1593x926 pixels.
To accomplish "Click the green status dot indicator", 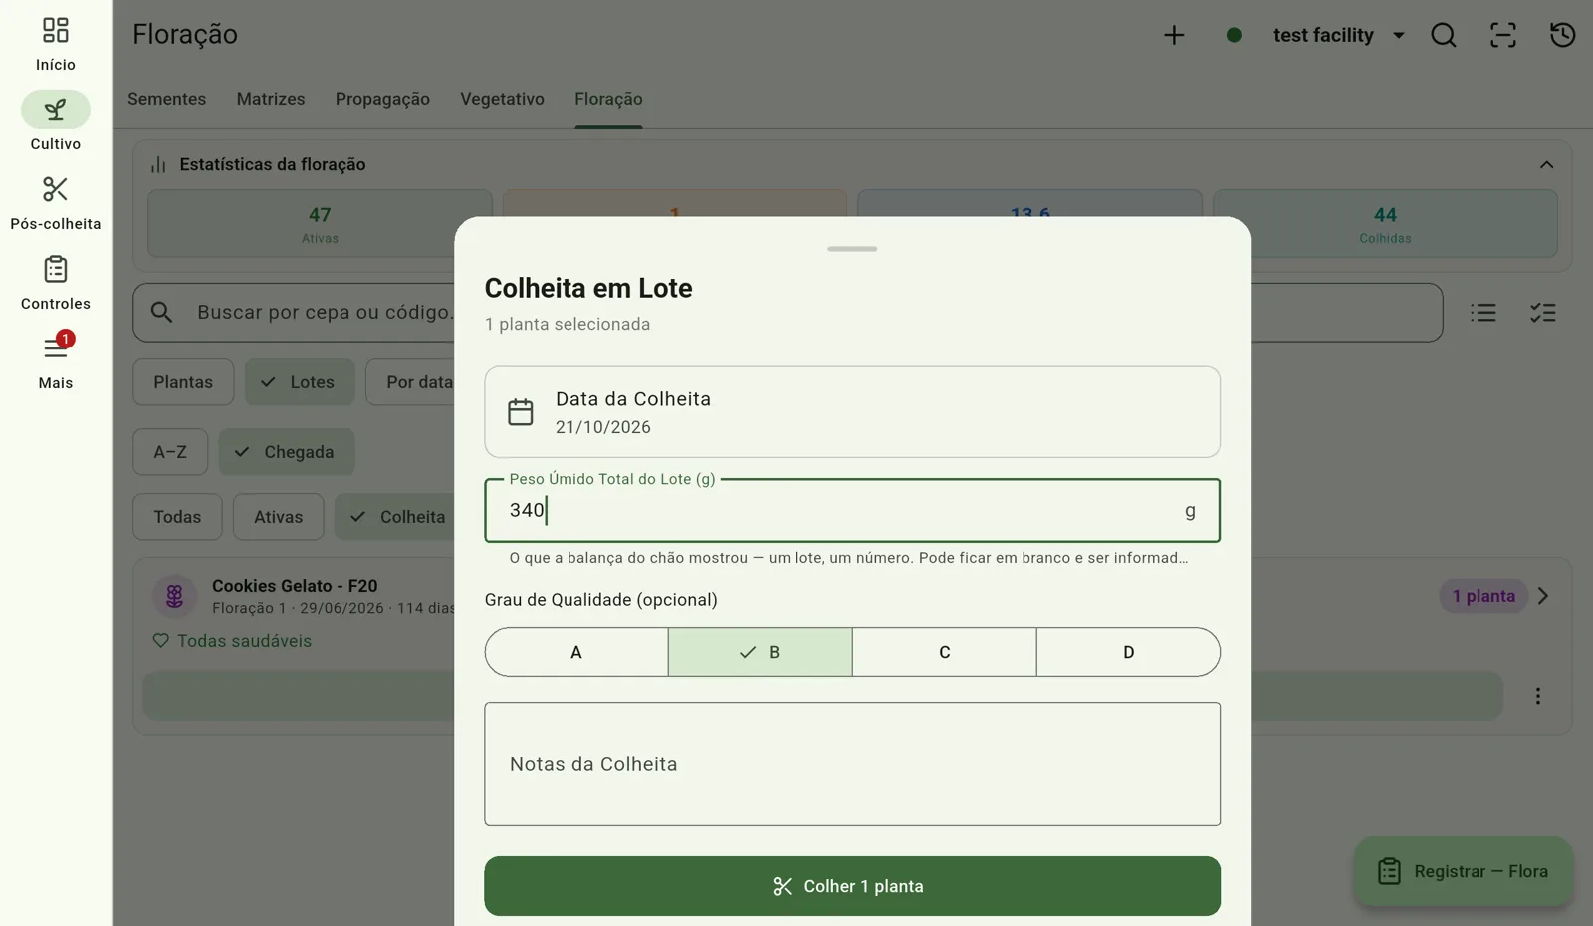I will [1234, 35].
